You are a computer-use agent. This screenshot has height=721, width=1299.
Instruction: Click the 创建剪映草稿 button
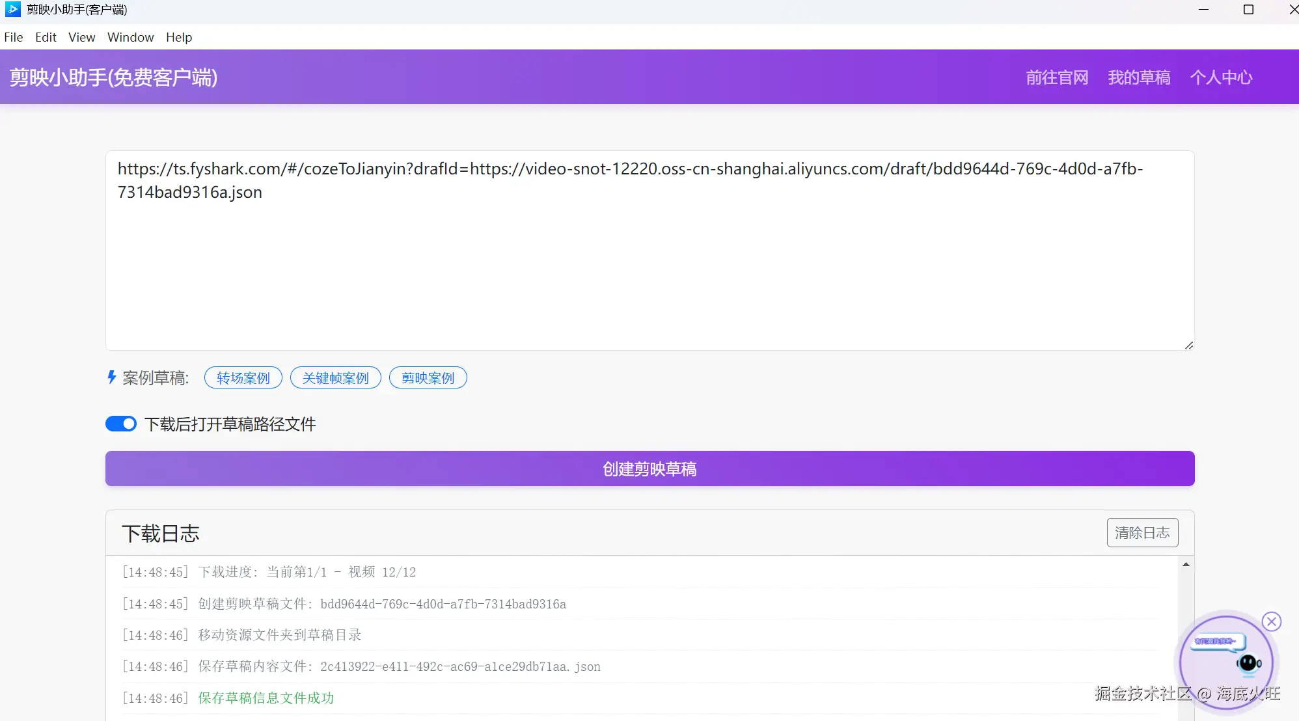(649, 469)
